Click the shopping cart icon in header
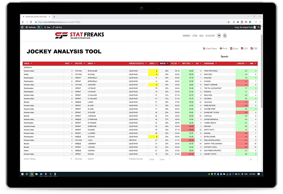Viewport: 283px width, 194px height. (x=219, y=36)
